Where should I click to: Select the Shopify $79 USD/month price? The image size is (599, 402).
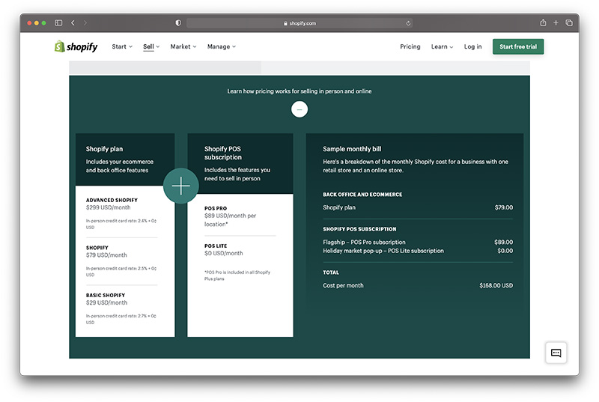106,255
